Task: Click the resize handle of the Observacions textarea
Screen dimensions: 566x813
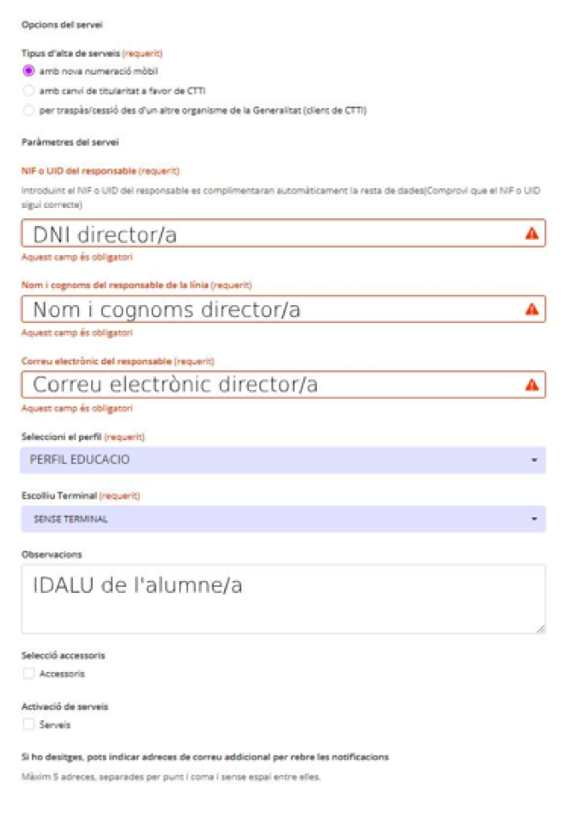Action: [x=540, y=629]
